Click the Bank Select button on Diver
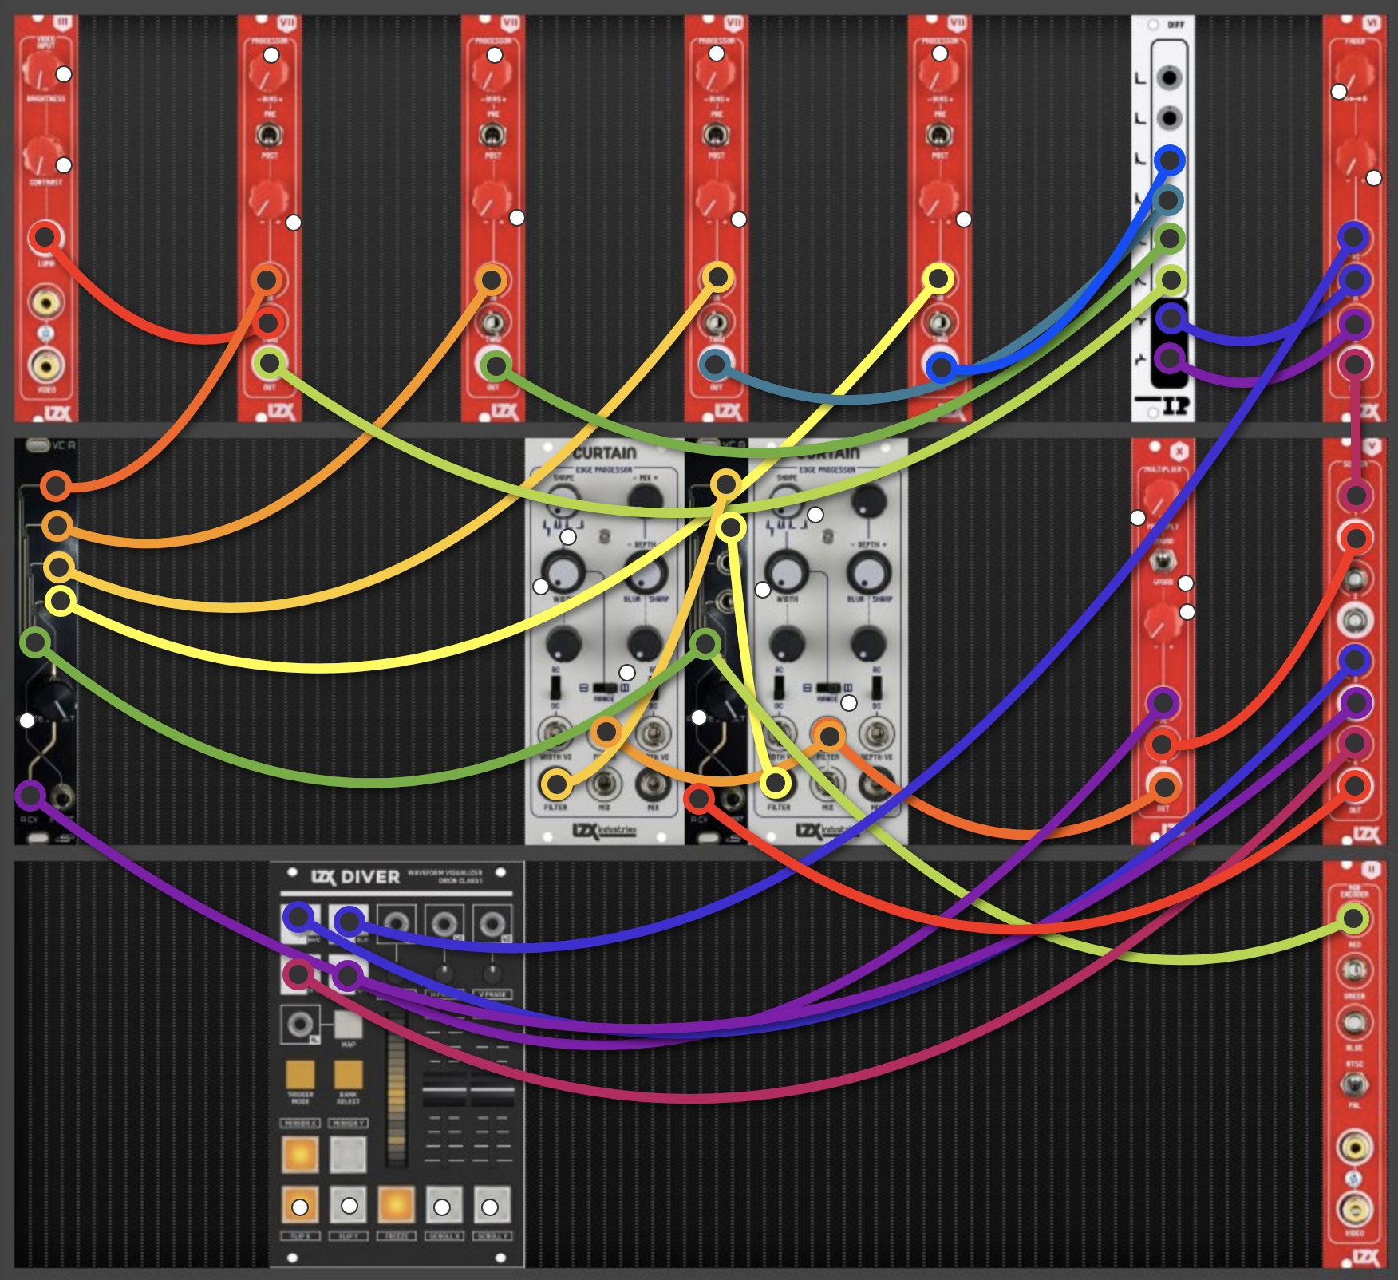1398x1280 pixels. point(348,1074)
